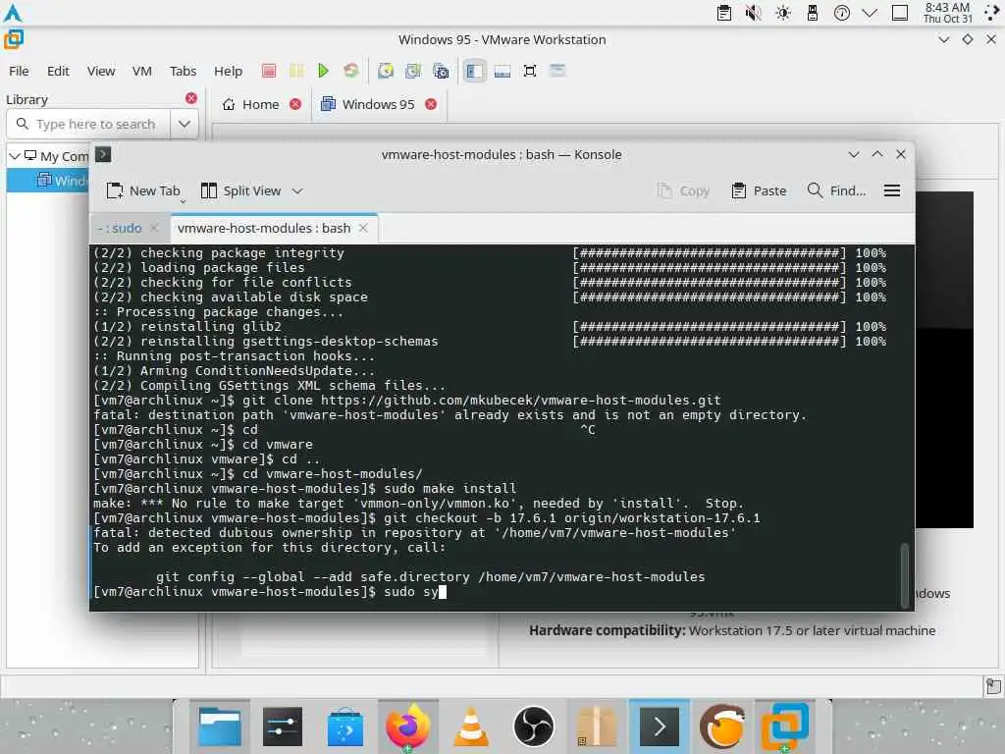Open the VMware File menu
Viewport: 1005px width, 754px height.
pos(19,71)
